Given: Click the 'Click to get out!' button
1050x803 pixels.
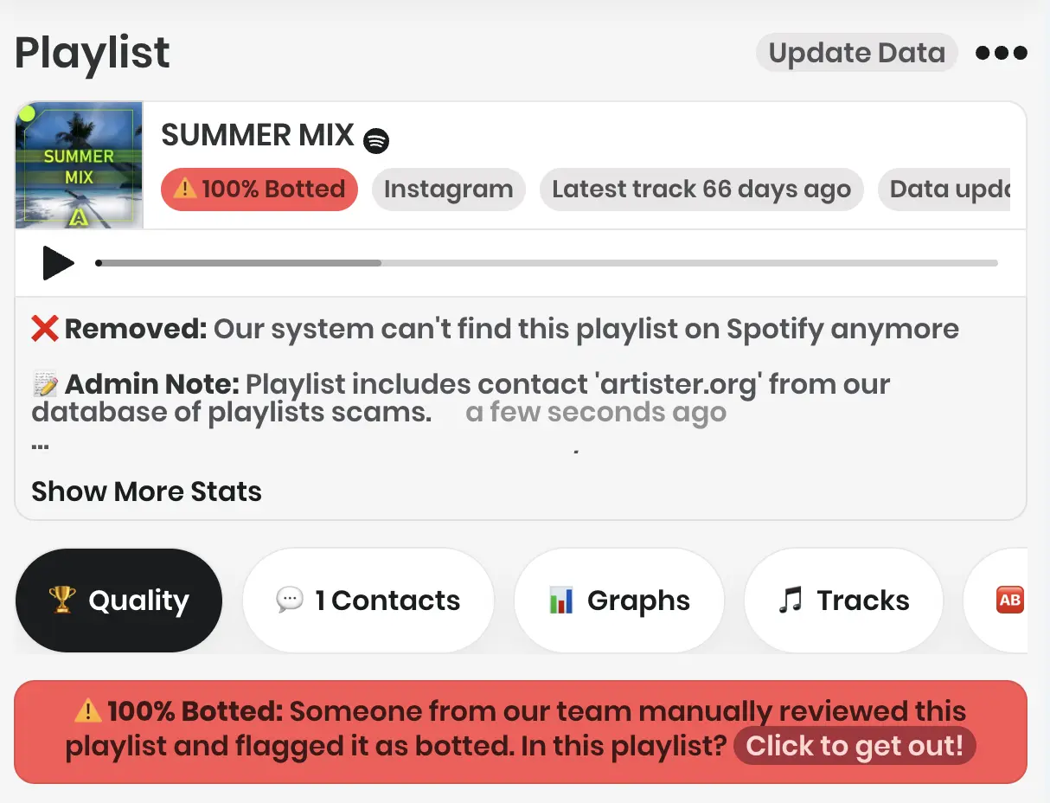Looking at the screenshot, I should tap(854, 745).
